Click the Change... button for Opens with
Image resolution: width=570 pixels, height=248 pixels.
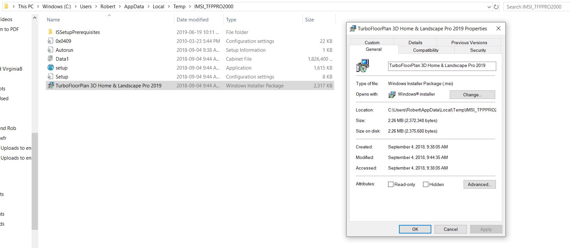coord(472,95)
